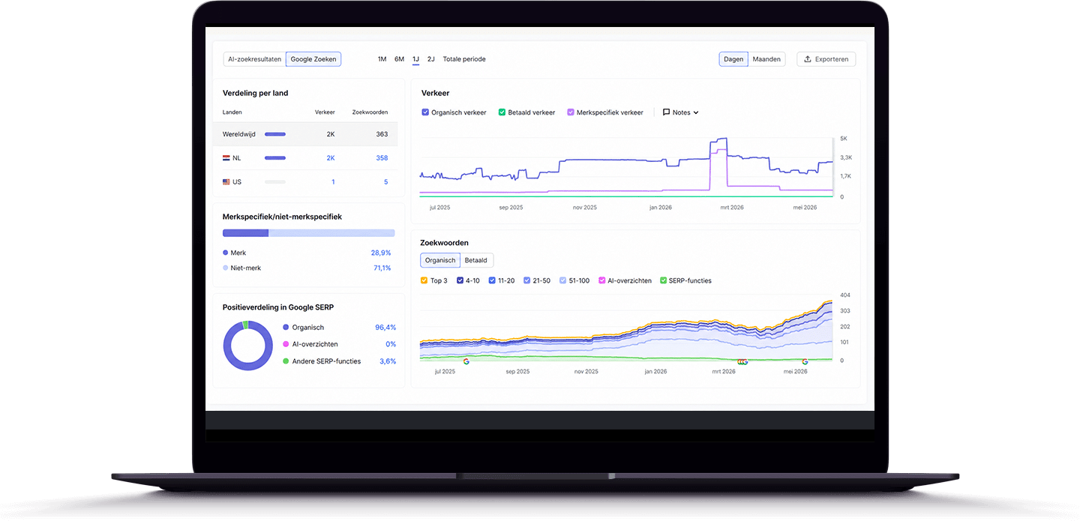This screenshot has height=521, width=1080.
Task: Click the Netherlands flag in the NL row
Action: click(x=226, y=158)
